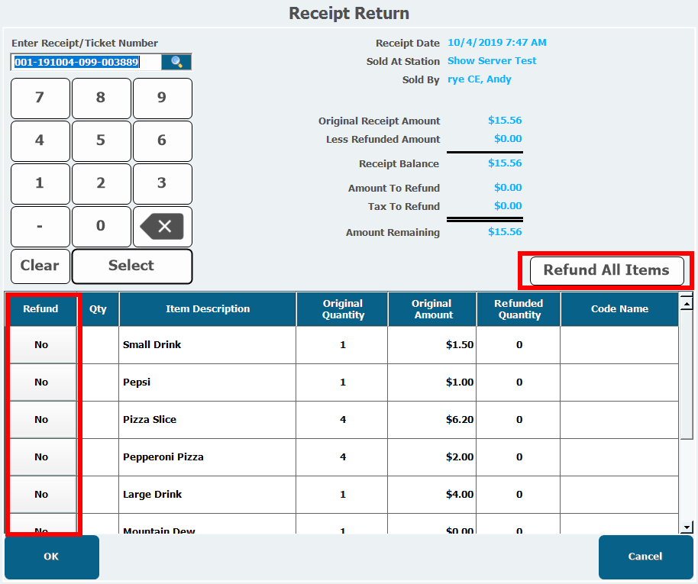Click the Receipt/Ticket Number input field

pos(86,62)
